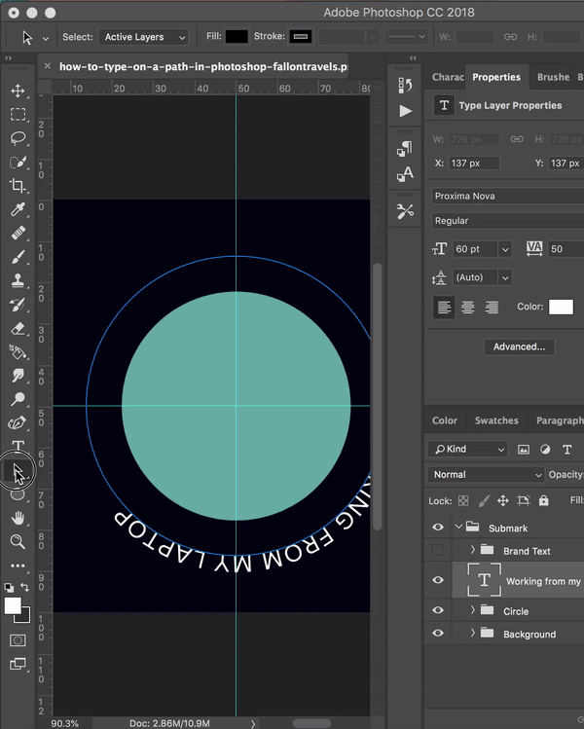The width and height of the screenshot is (584, 729).
Task: Open the Character Styles panel icon
Action: [405, 174]
